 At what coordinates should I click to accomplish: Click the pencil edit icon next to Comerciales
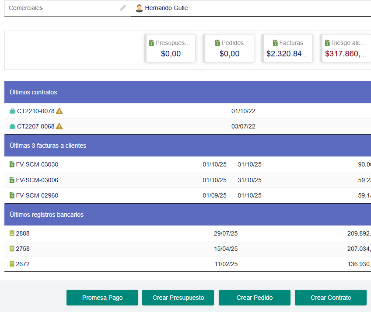point(122,8)
